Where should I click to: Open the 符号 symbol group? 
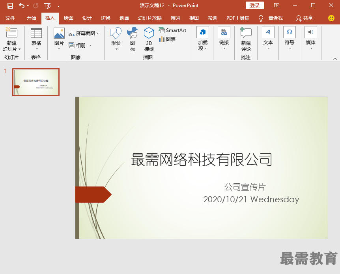290,39
